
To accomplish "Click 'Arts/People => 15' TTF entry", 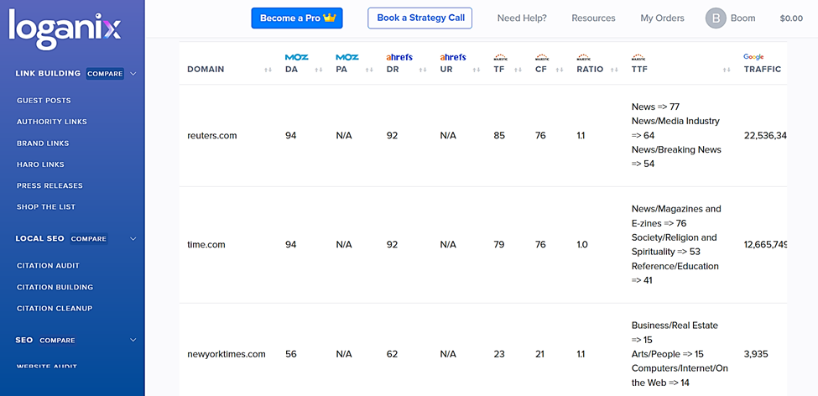I will pos(667,354).
